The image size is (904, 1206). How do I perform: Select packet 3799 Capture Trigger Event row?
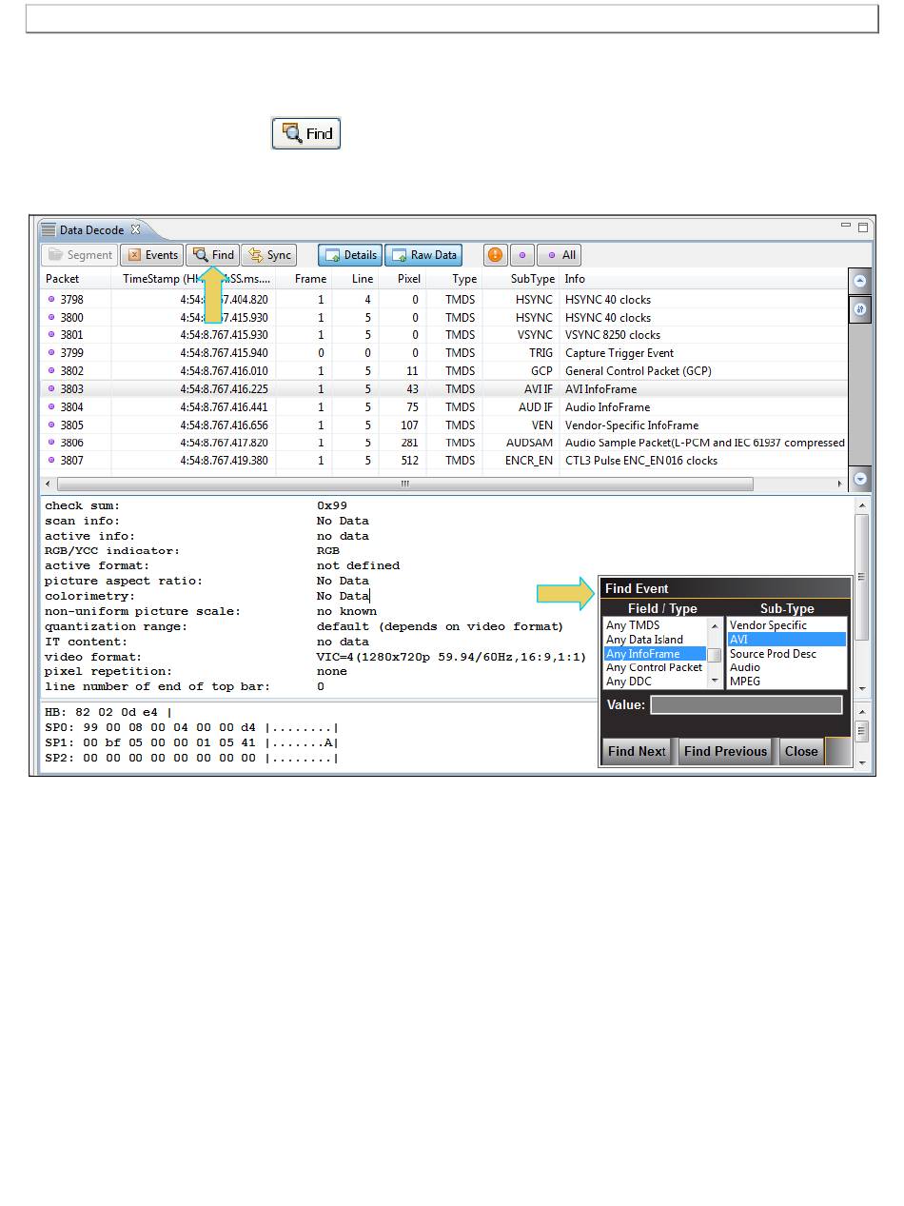(444, 353)
